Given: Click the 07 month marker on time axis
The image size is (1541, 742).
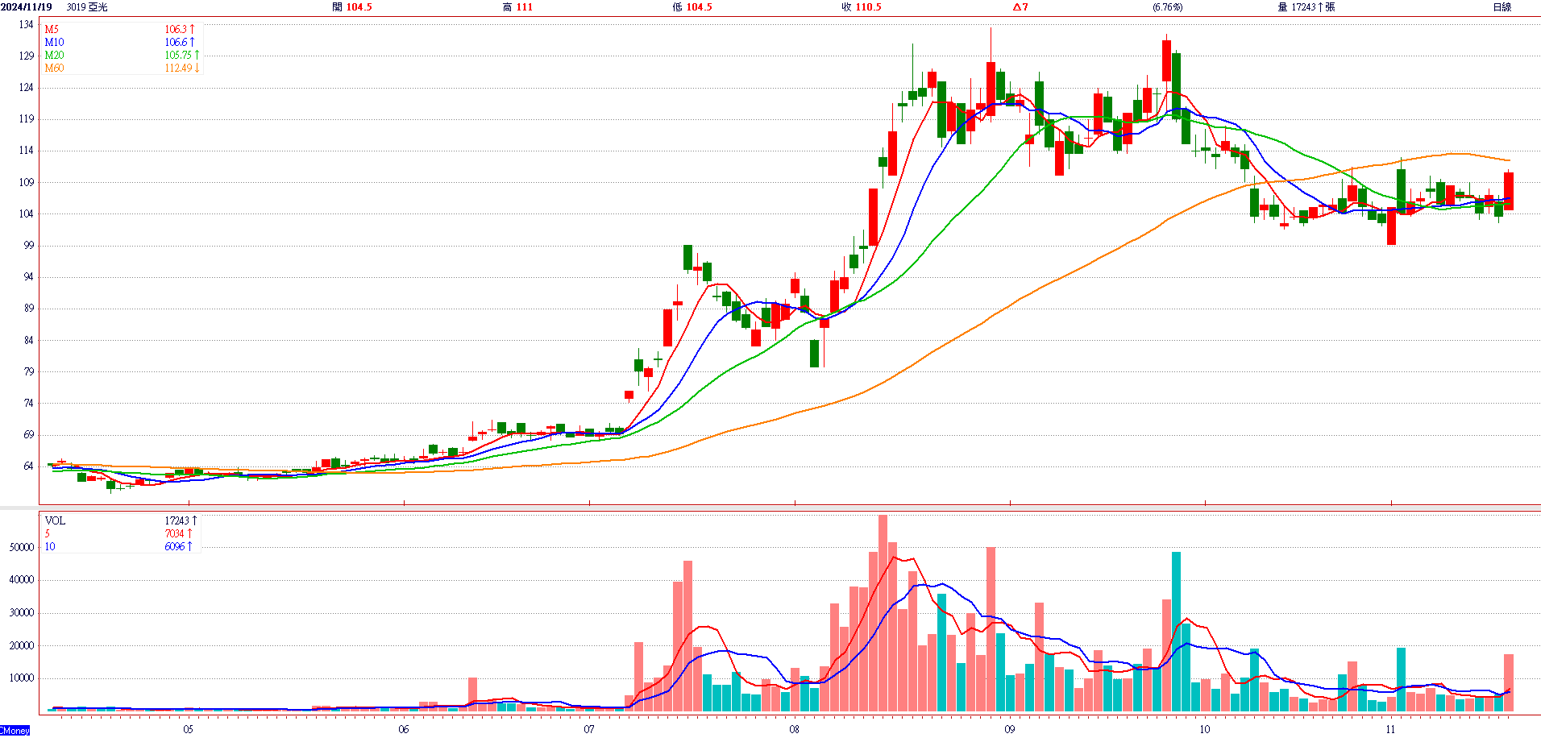Looking at the screenshot, I should pos(589,729).
